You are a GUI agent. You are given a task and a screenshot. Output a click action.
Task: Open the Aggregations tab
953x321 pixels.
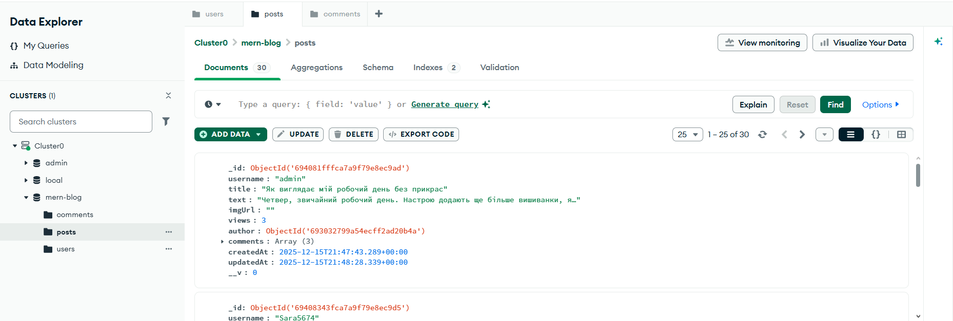(x=316, y=68)
